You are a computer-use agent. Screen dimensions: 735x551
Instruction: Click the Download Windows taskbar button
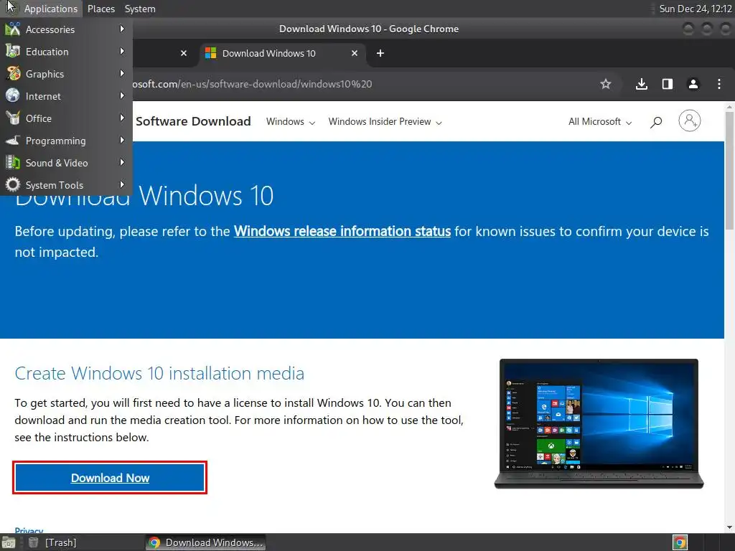206,542
